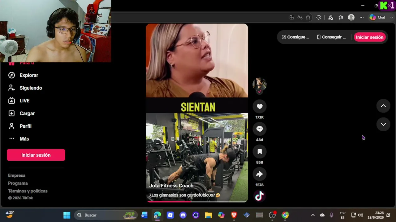Viewport: 396px width, 222px height.
Task: Open the favorites list icon
Action: click(341, 18)
